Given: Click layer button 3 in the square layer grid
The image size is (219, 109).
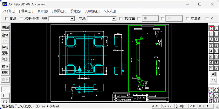Looking at the screenshot, I should pos(211,45).
